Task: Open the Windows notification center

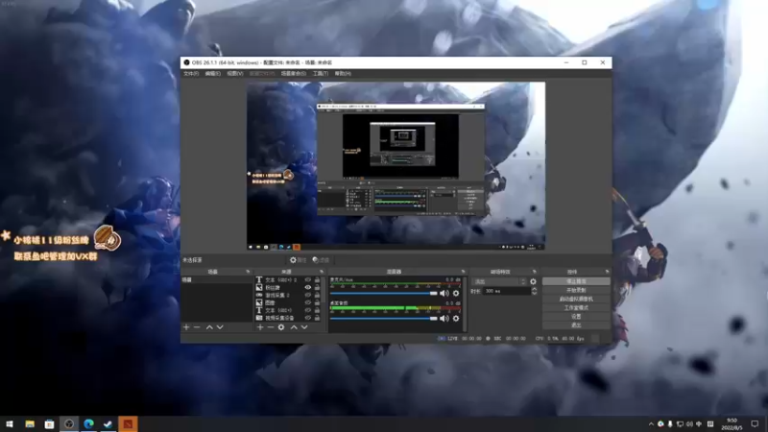Action: click(755, 424)
